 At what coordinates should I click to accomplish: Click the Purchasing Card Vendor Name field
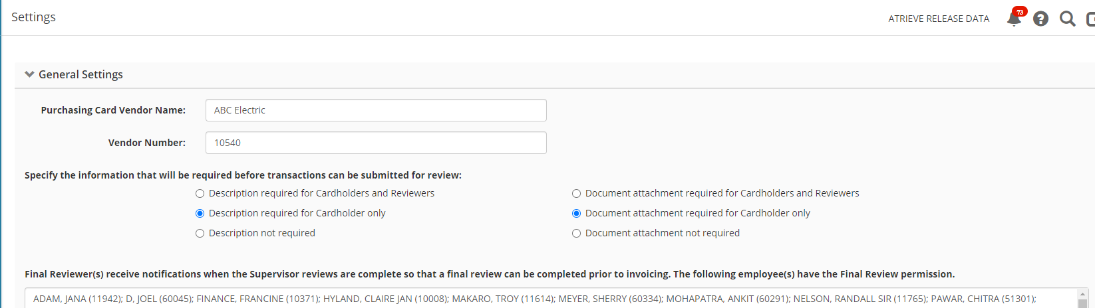tap(376, 110)
